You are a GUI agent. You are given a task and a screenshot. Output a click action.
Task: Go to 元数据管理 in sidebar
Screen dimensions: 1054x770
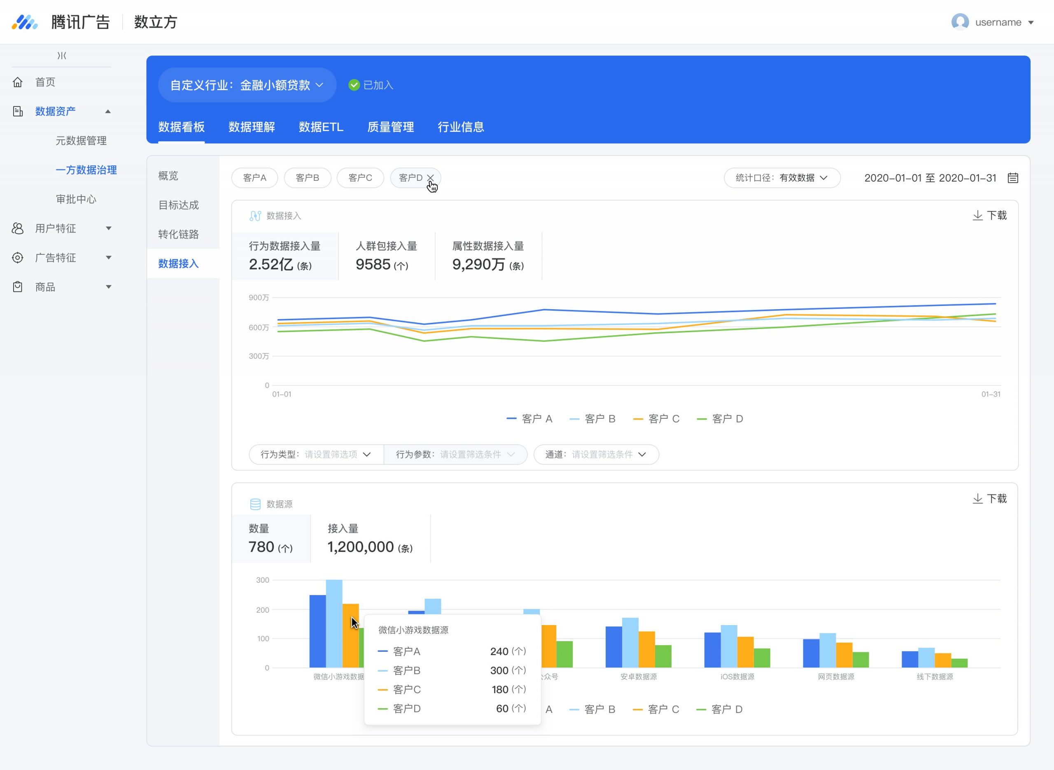coord(81,140)
